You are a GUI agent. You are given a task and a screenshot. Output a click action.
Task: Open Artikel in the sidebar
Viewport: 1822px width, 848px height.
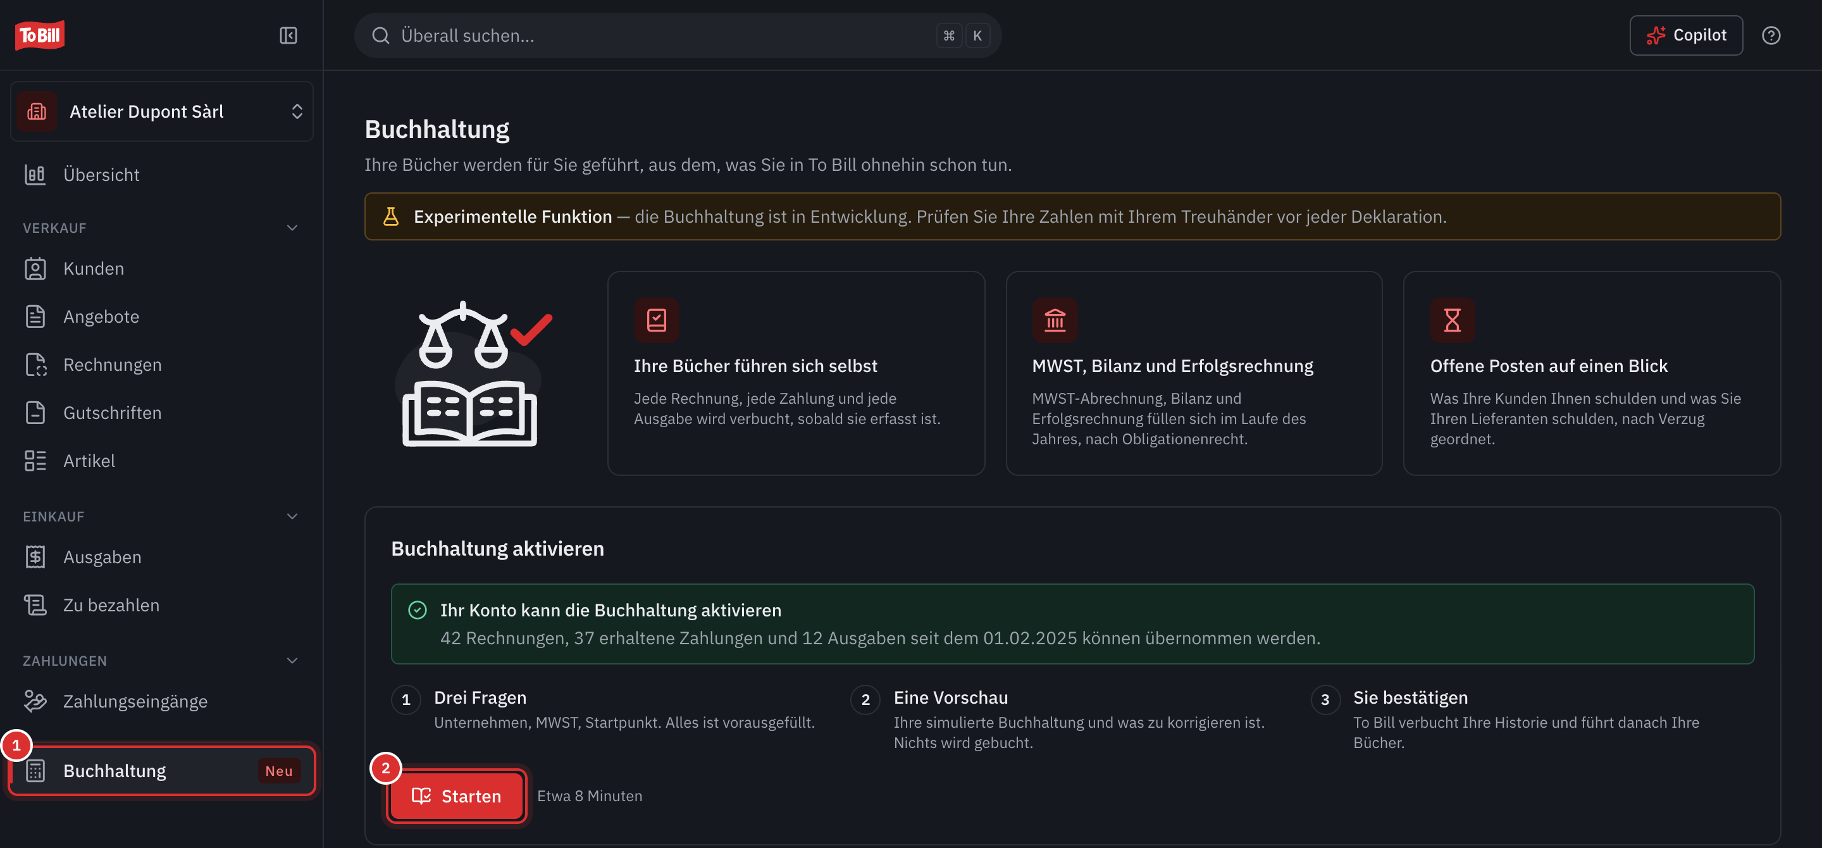coord(161,461)
